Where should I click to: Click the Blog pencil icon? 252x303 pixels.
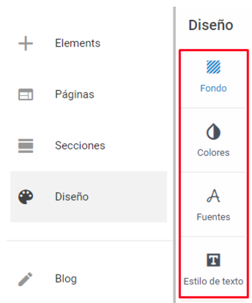(x=25, y=279)
